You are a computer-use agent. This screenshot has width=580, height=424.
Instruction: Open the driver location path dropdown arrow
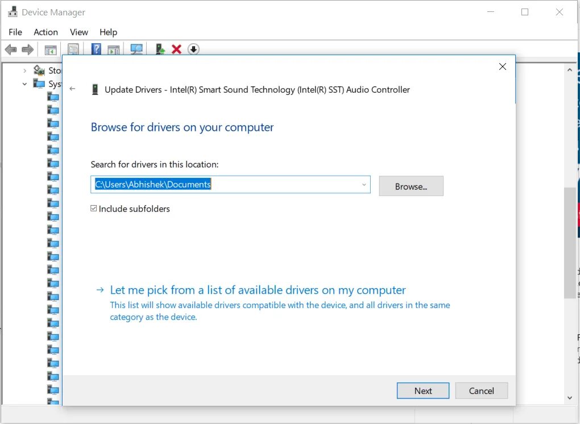(x=364, y=185)
